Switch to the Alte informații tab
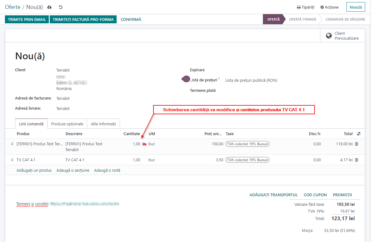Viewport: 371px width, 242px height. [103, 124]
